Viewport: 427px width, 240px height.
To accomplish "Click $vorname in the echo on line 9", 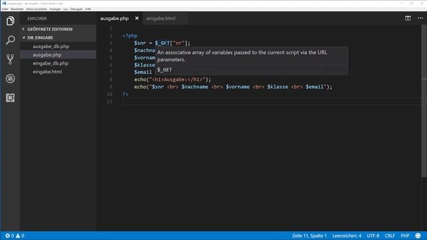I will 238,87.
